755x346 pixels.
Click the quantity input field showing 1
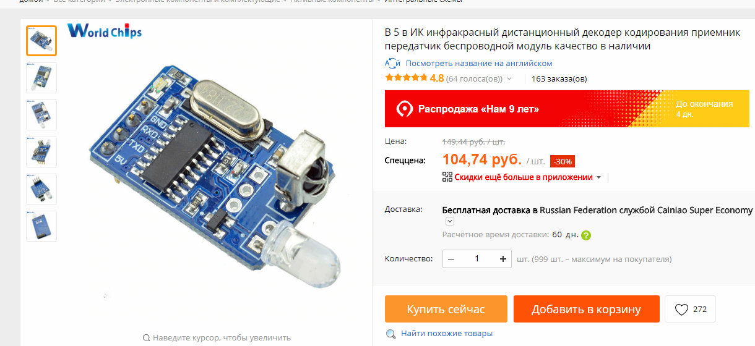tap(477, 259)
